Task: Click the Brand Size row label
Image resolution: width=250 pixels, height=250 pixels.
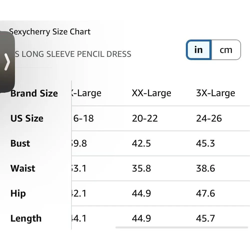Action: tap(34, 93)
